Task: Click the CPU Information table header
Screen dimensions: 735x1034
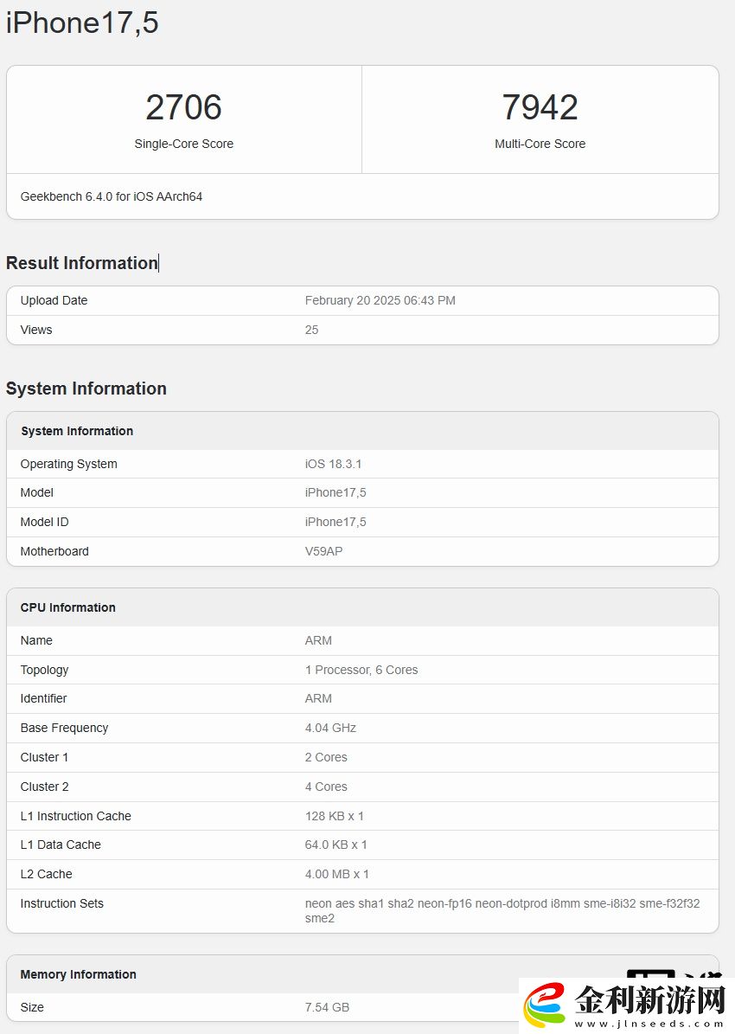Action: 68,608
